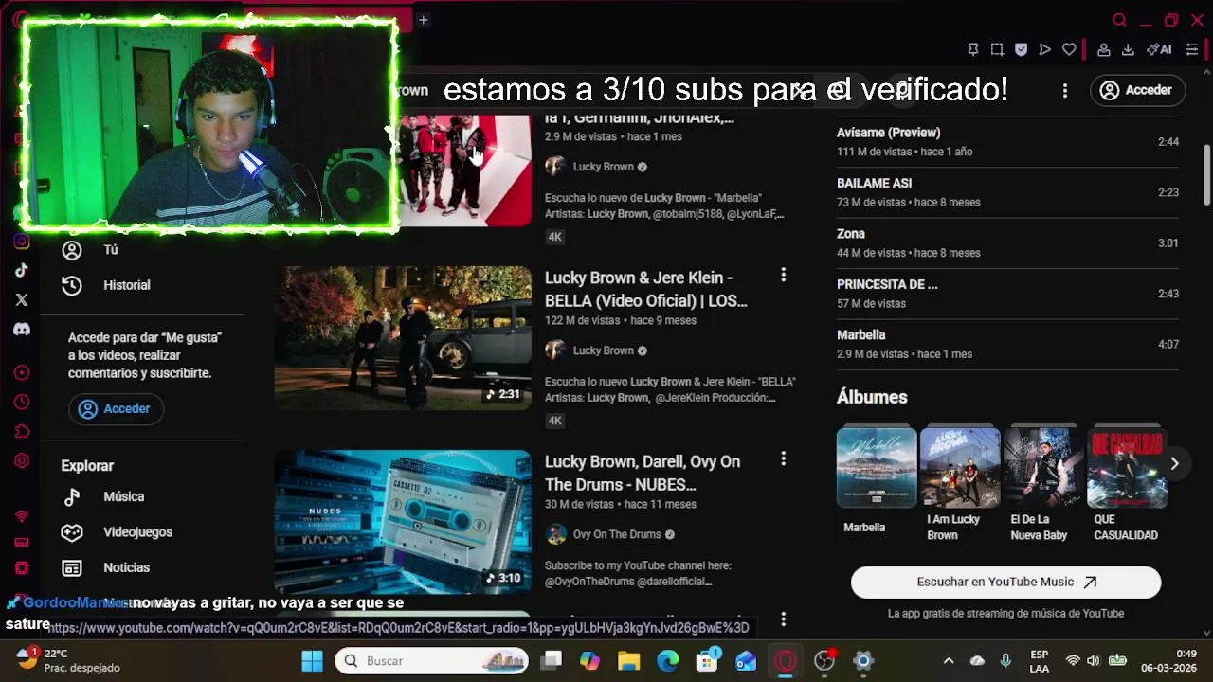Open Extensions puzzle icon in sidebar
Image resolution: width=1213 pixels, height=682 pixels.
click(22, 431)
